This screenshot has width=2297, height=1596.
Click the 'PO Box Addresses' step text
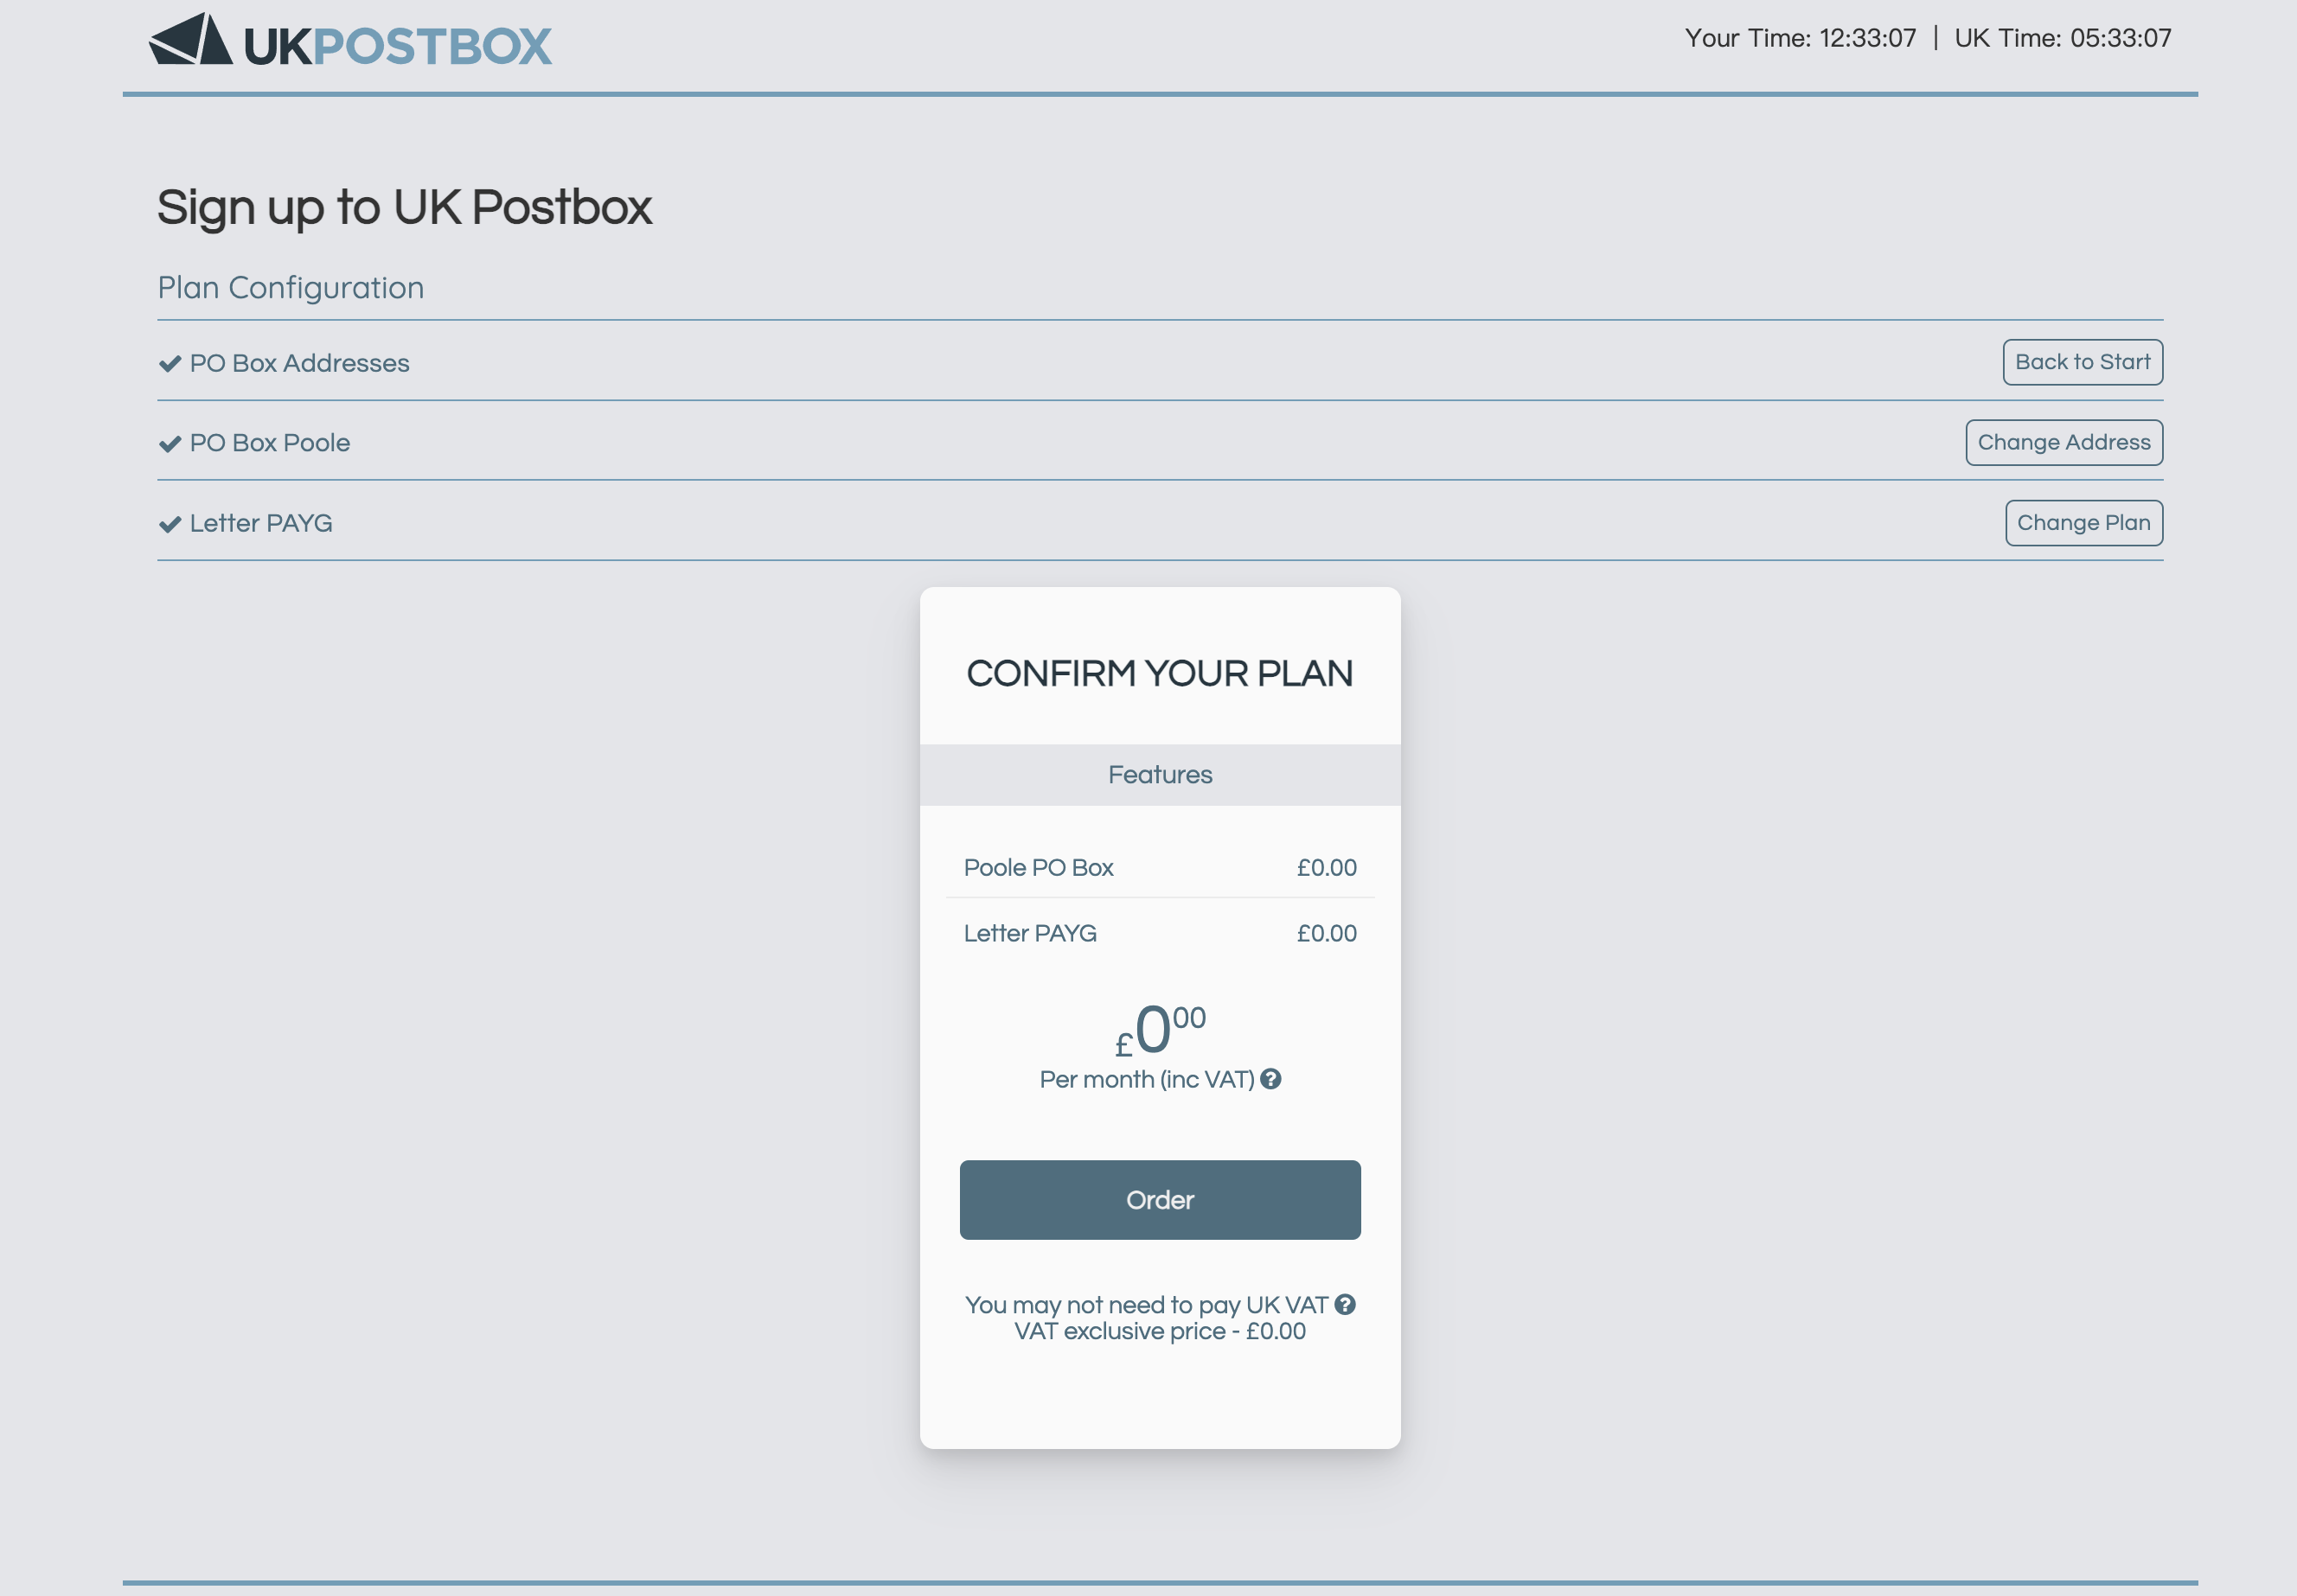click(x=299, y=363)
